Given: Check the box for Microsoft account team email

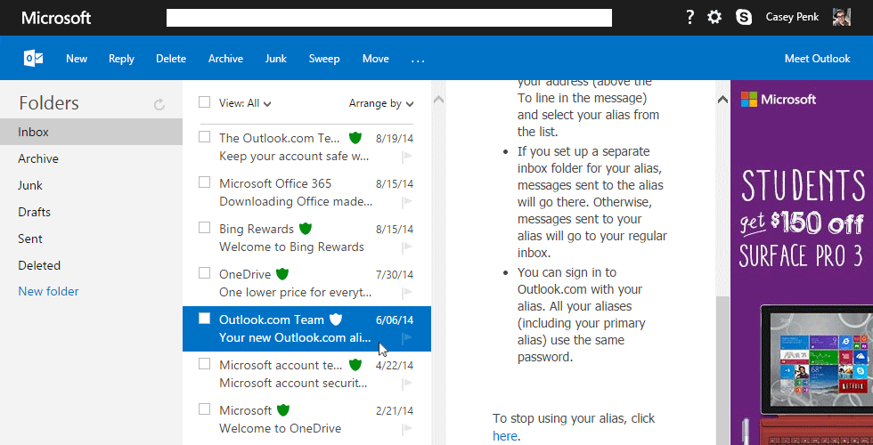Looking at the screenshot, I should pyautogui.click(x=204, y=364).
